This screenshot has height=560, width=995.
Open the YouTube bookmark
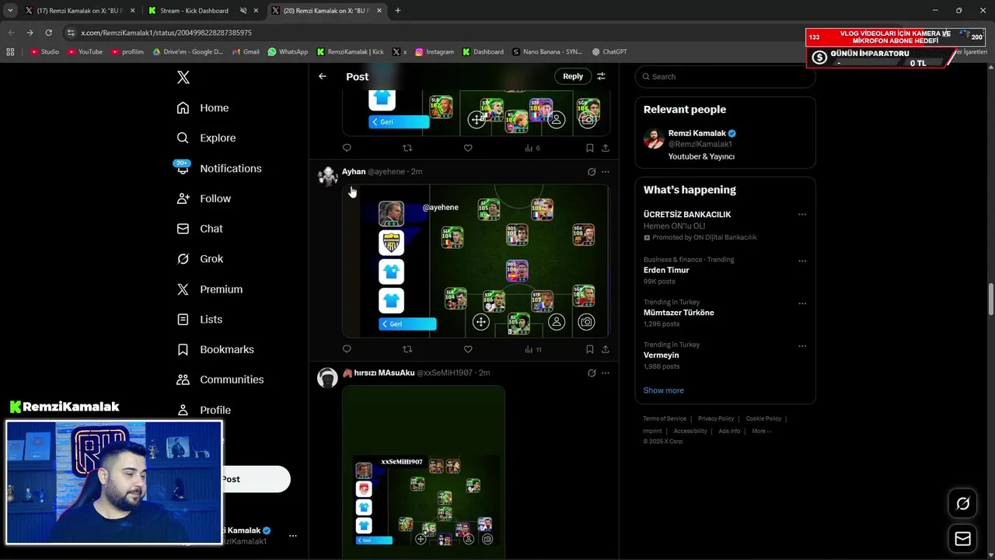coord(85,52)
